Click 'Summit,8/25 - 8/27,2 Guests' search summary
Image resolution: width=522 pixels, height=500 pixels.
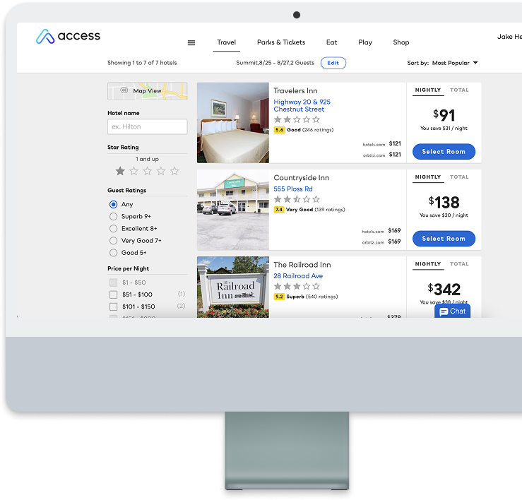point(275,63)
